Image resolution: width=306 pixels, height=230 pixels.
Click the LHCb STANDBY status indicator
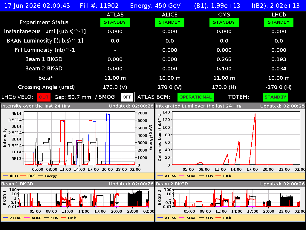279,22
